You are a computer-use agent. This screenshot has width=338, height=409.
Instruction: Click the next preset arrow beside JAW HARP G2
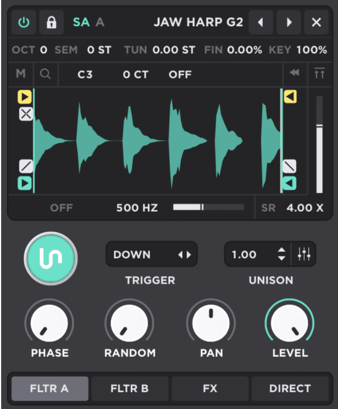point(288,23)
